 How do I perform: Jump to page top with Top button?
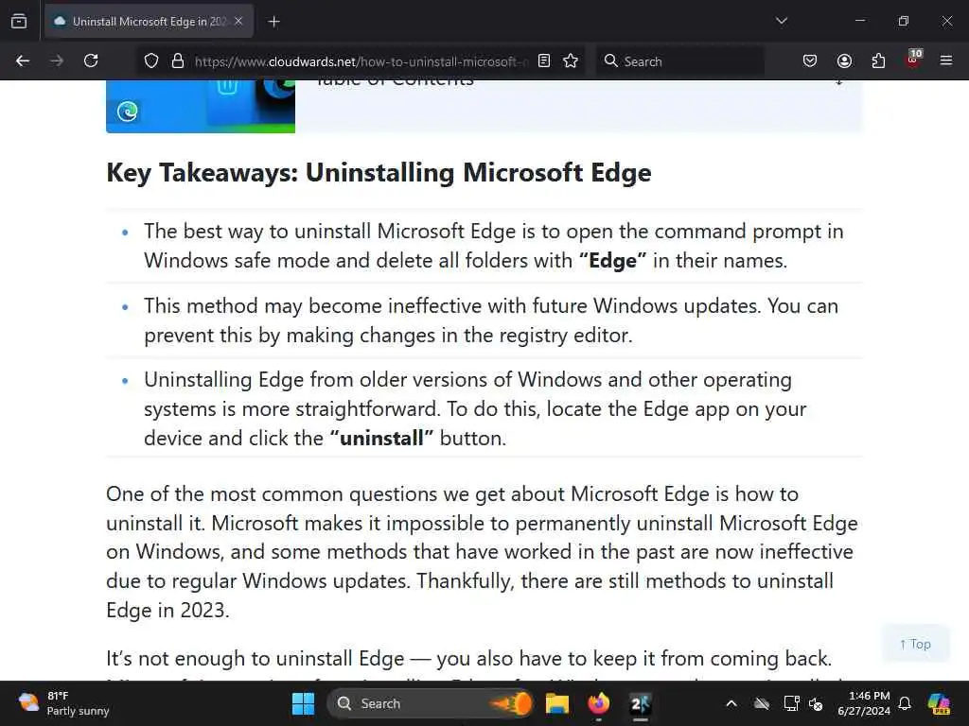(915, 644)
